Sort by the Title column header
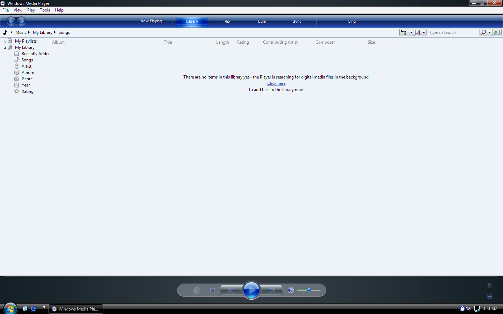This screenshot has height=314, width=503. tap(168, 42)
